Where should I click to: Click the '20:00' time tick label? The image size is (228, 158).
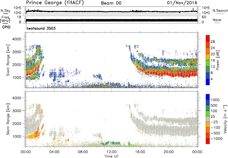click(168, 152)
